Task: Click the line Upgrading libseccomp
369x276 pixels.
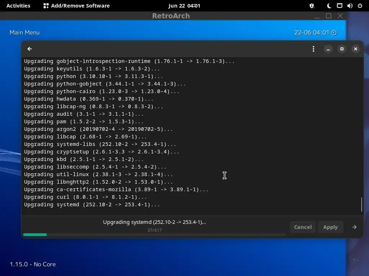Action: 95,167
